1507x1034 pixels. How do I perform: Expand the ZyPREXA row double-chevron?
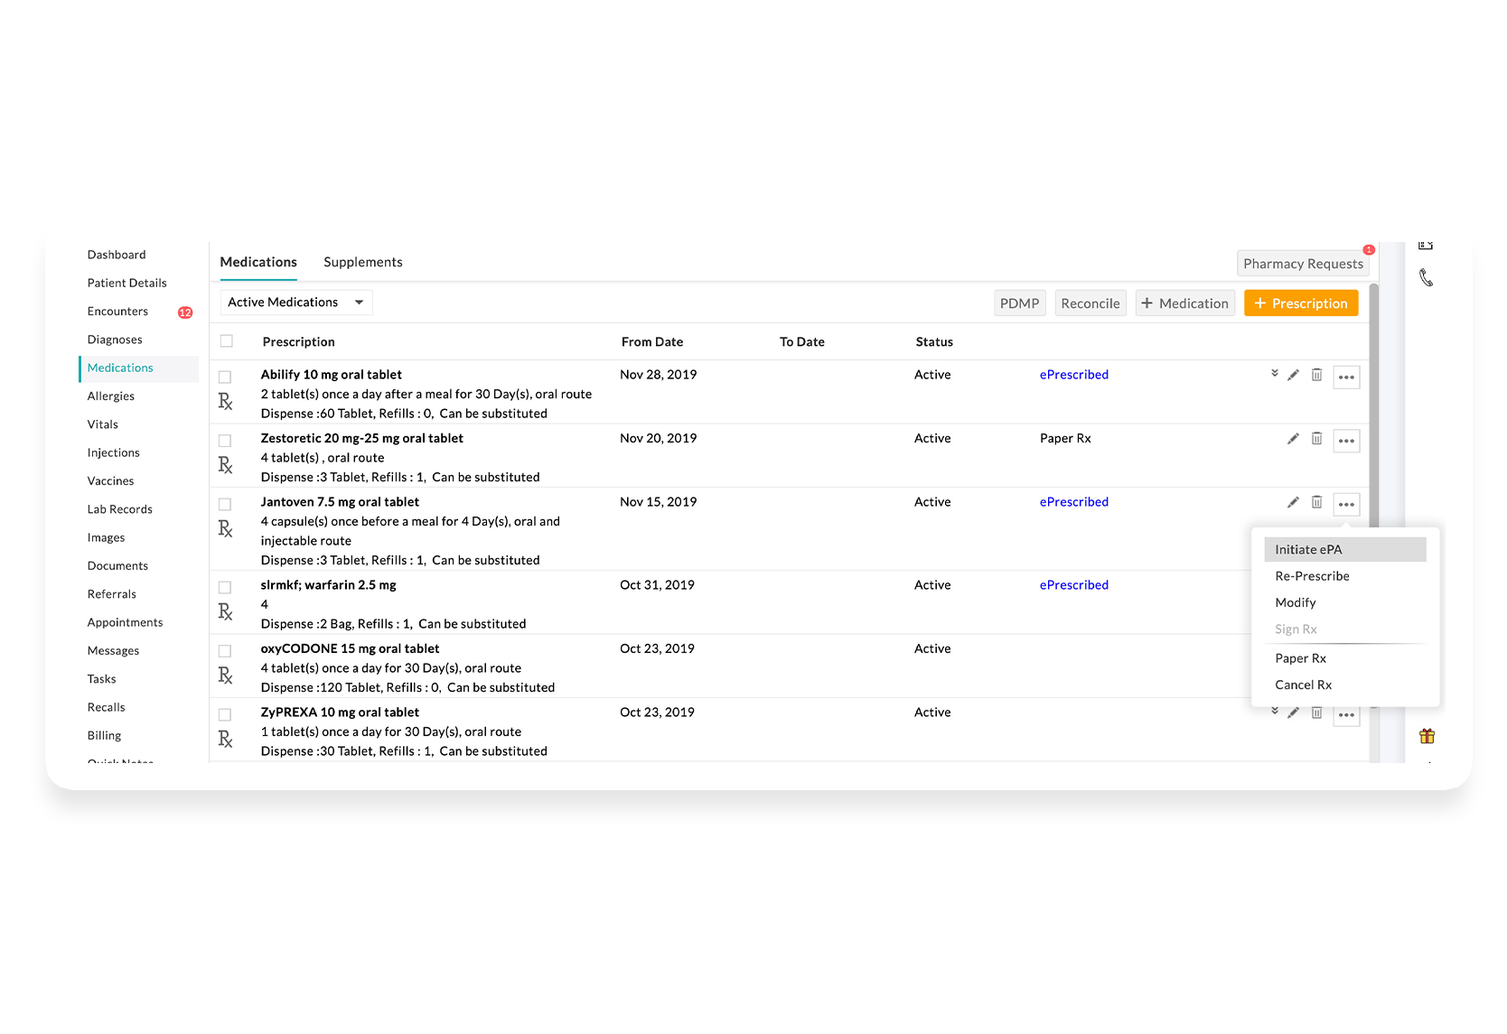[x=1274, y=711]
